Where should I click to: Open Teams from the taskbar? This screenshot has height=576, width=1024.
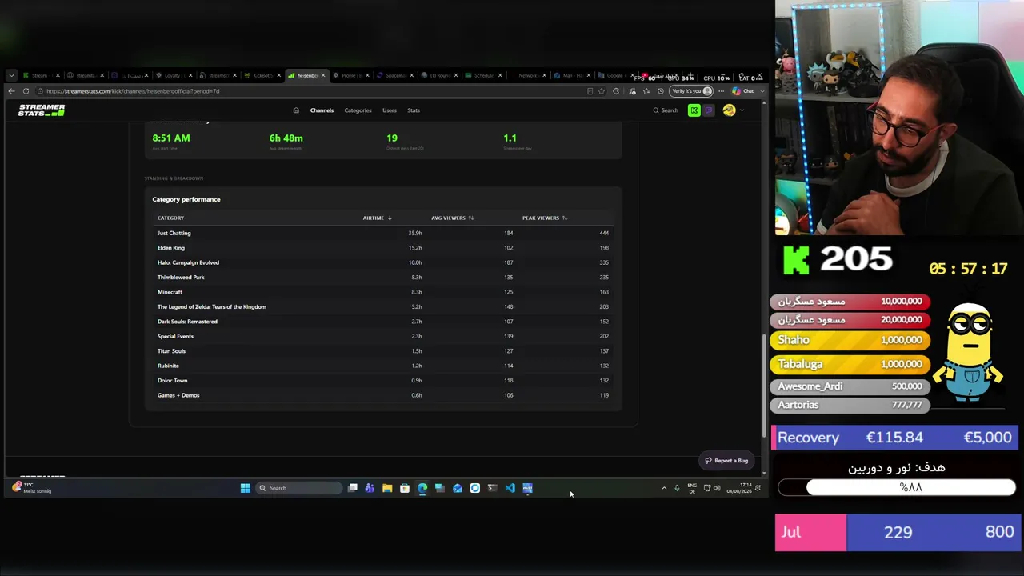click(x=370, y=488)
